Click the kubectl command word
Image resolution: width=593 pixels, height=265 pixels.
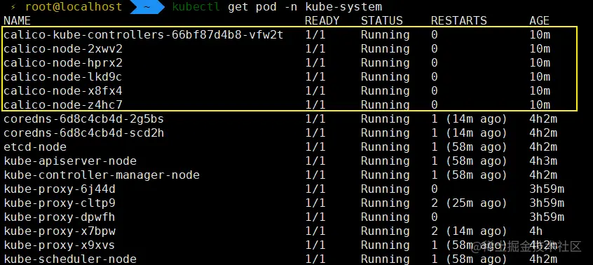point(196,7)
